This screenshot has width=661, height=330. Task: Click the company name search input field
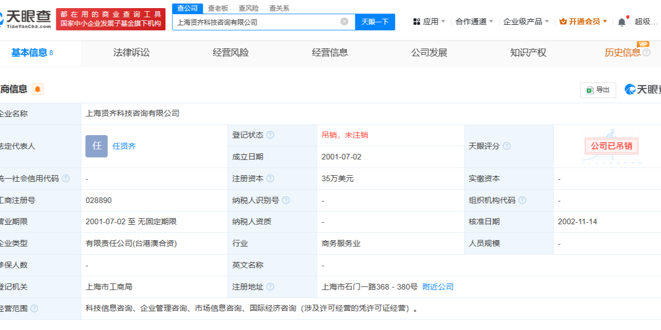pos(256,22)
